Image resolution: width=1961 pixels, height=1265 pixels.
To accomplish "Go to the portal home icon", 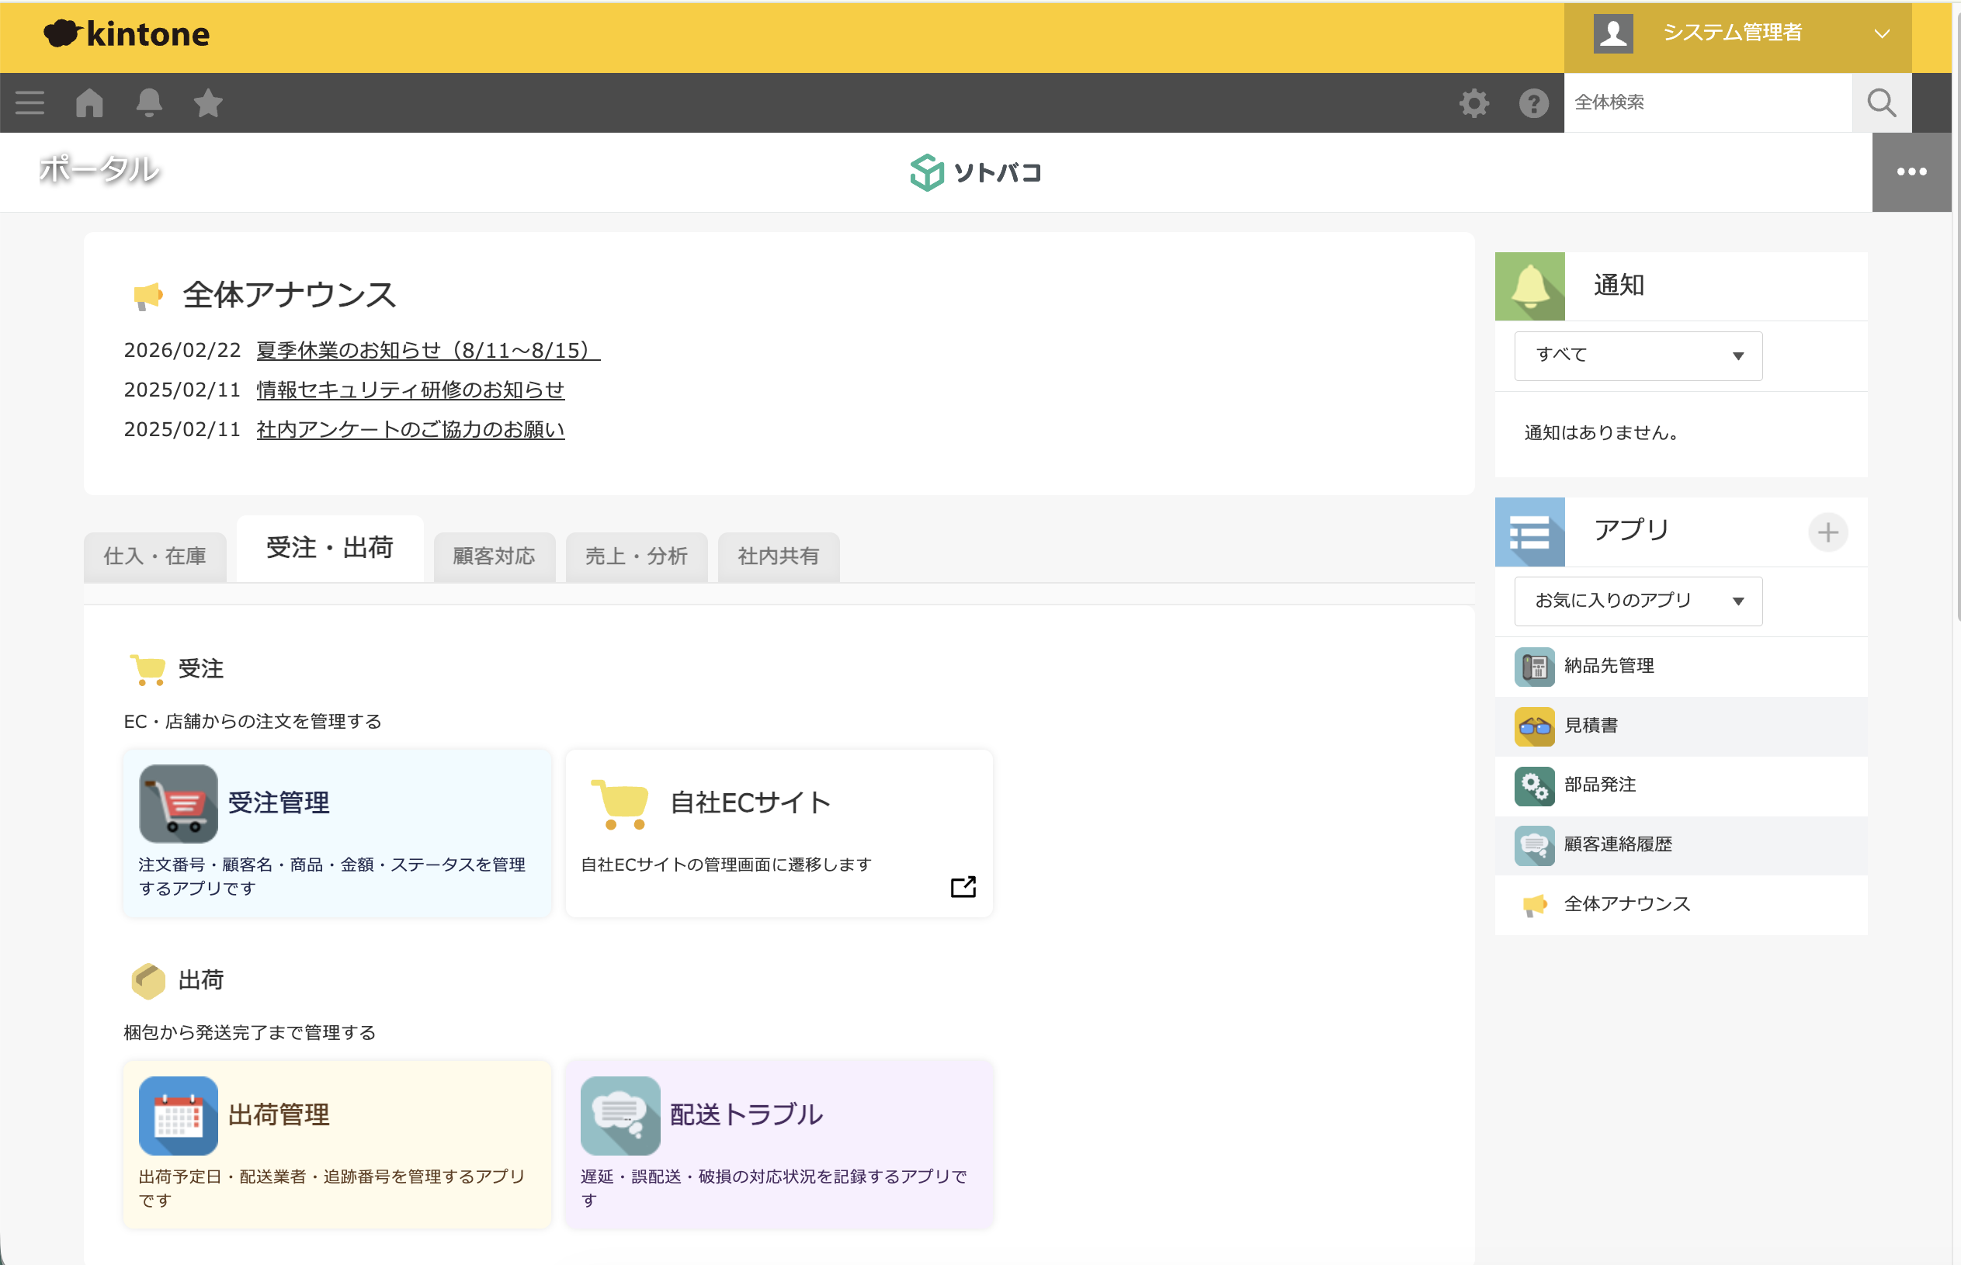I will pos(89,102).
